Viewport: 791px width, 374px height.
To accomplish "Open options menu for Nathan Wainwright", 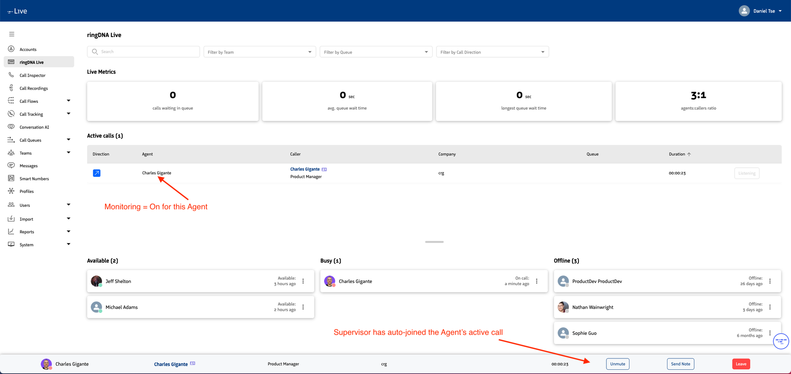I will tap(770, 307).
